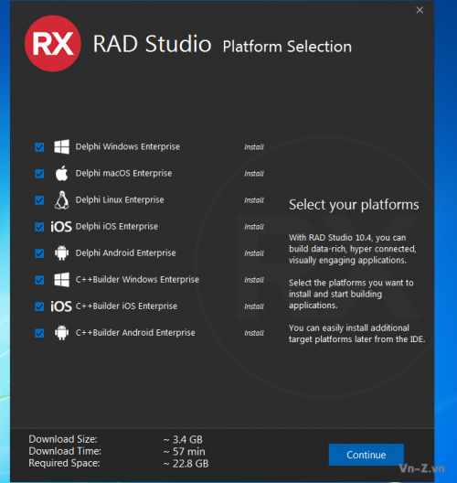
Task: Select the Delphi iOS Enterprise label
Action: (117, 227)
